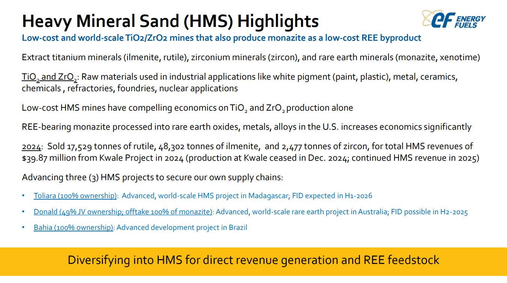Click the Heavy Mineral Sand (HMS) Highlights title
The image size is (507, 283).
point(170,21)
